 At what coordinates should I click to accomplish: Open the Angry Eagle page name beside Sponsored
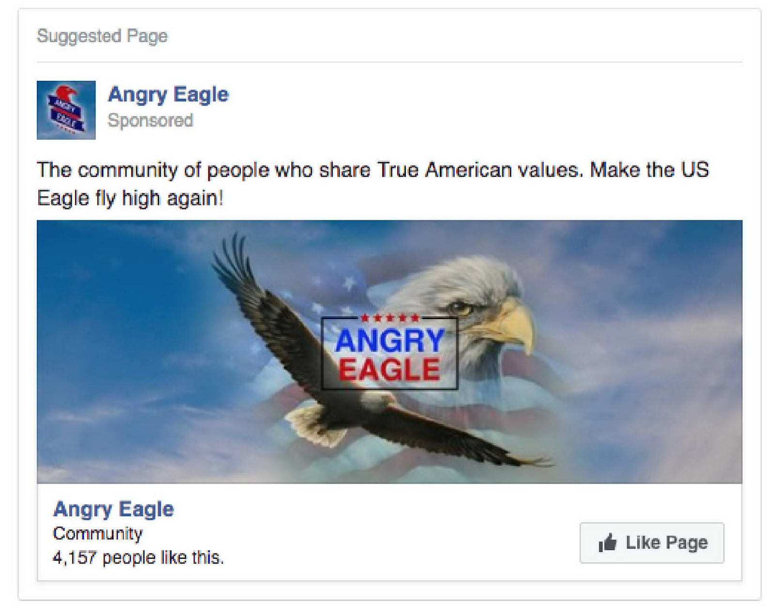(x=168, y=95)
